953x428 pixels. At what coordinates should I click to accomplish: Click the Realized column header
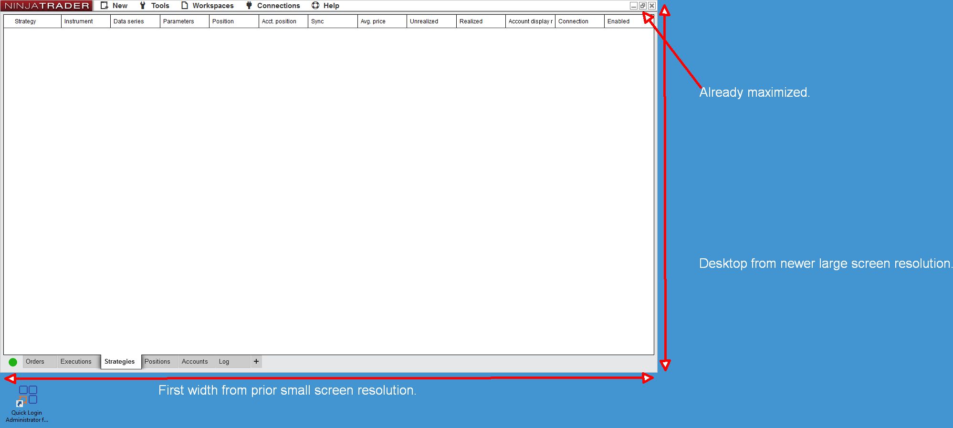coord(481,21)
